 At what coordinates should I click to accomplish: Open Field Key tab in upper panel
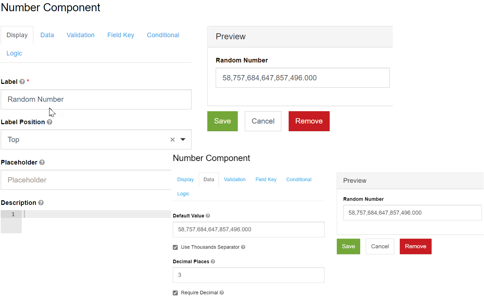(x=121, y=35)
